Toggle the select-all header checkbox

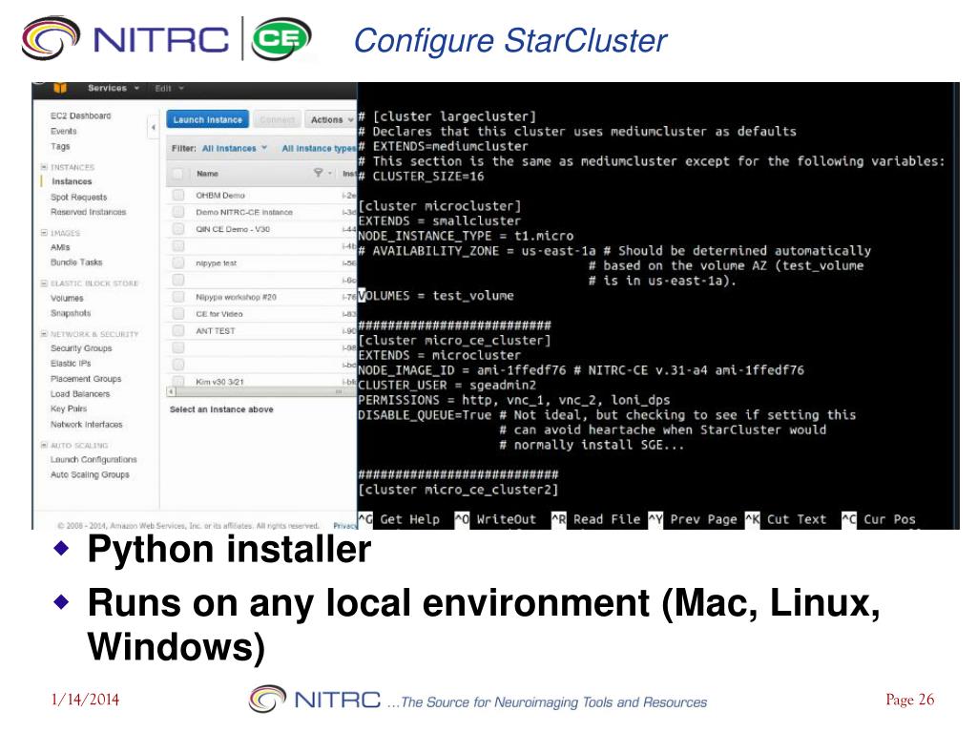coord(177,174)
